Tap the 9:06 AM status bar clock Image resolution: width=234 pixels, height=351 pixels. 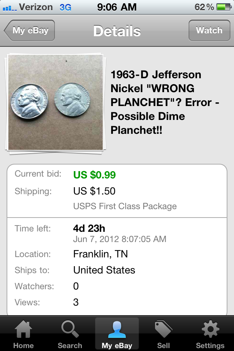[x=117, y=7]
